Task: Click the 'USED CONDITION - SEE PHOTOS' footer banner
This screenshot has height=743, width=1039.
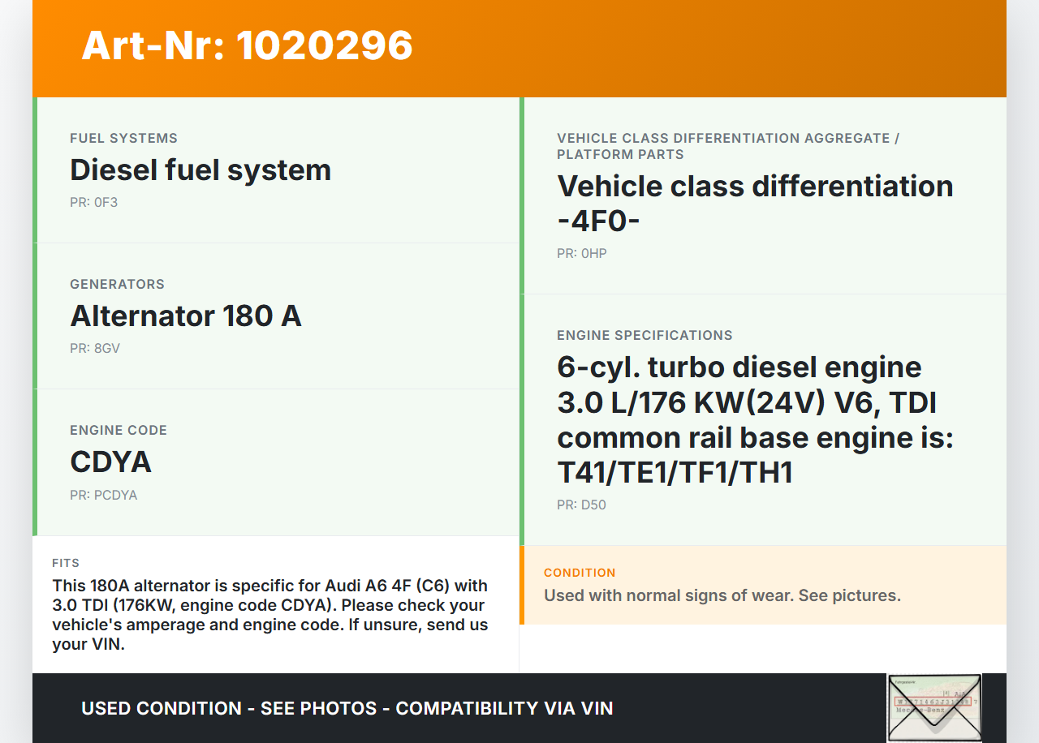Action: pos(347,708)
